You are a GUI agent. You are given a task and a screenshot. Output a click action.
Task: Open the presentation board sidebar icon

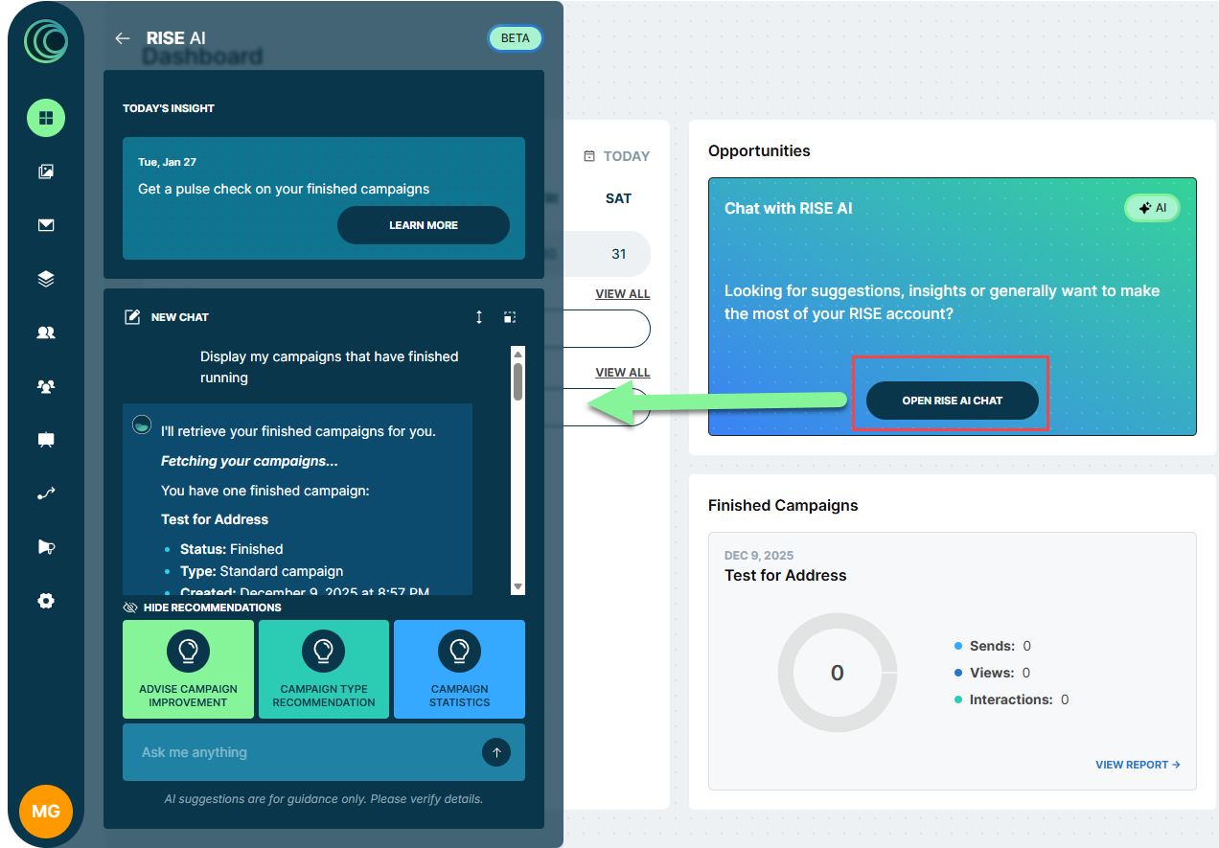(46, 440)
